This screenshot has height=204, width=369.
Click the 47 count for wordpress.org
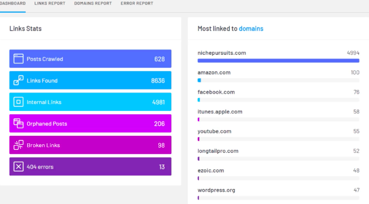click(x=357, y=190)
